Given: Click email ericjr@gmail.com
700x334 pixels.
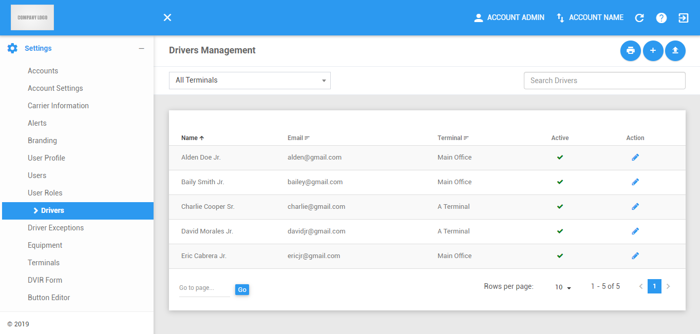Looking at the screenshot, I should point(314,256).
